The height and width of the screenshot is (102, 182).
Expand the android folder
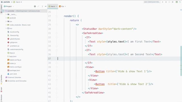tap(6, 18)
